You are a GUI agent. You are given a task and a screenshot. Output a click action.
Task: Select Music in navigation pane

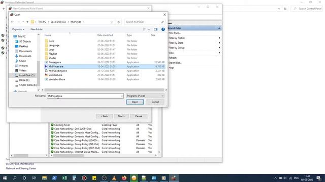tap(22, 61)
